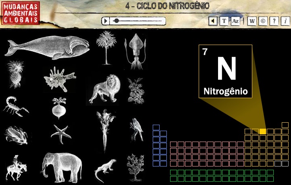Click the W icon in toolbar
The height and width of the screenshot is (185, 291).
point(252,21)
